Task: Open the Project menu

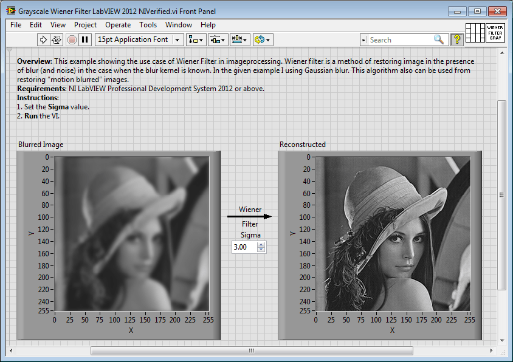Action: pyautogui.click(x=85, y=25)
